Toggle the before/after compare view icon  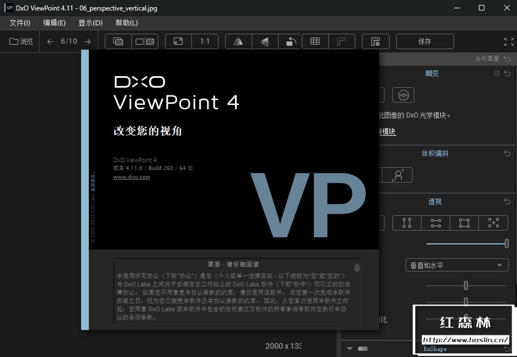(x=118, y=41)
